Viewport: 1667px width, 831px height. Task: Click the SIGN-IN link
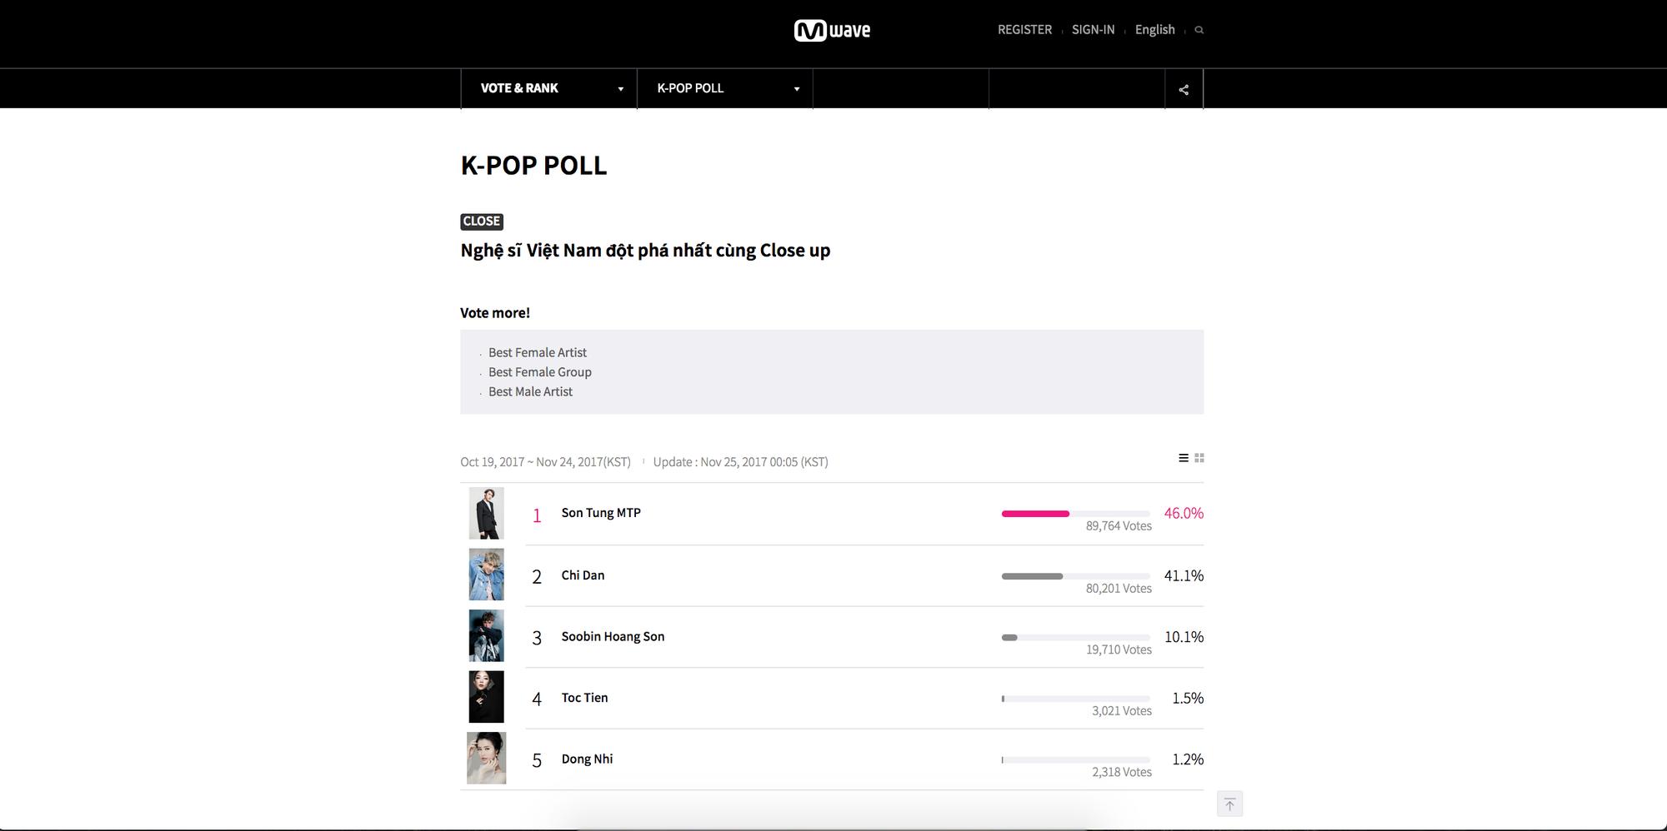1093,30
